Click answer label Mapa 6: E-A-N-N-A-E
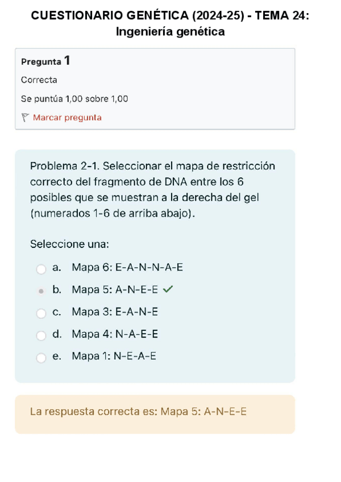341x482 pixels. coord(127,267)
